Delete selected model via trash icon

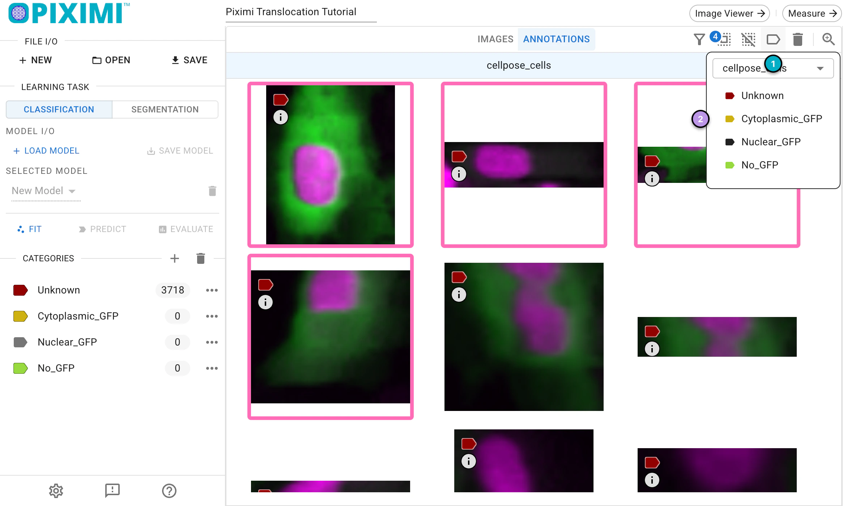point(212,191)
